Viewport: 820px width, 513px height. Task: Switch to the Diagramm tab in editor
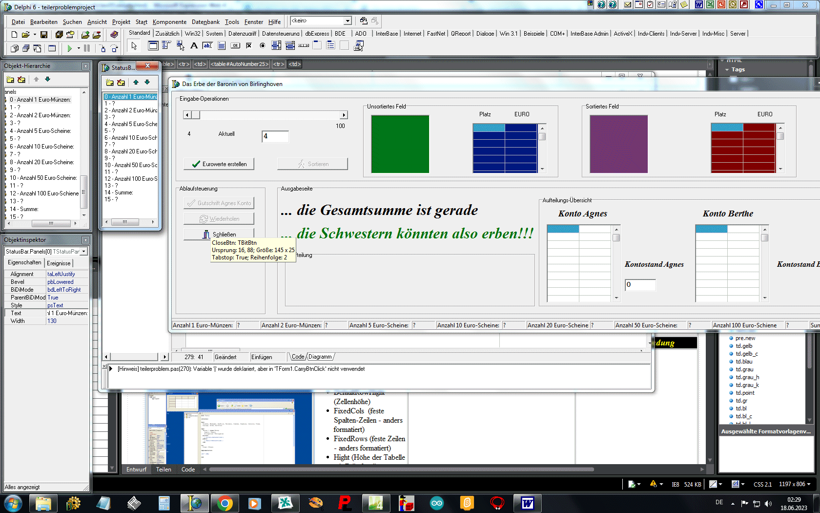[x=320, y=357]
